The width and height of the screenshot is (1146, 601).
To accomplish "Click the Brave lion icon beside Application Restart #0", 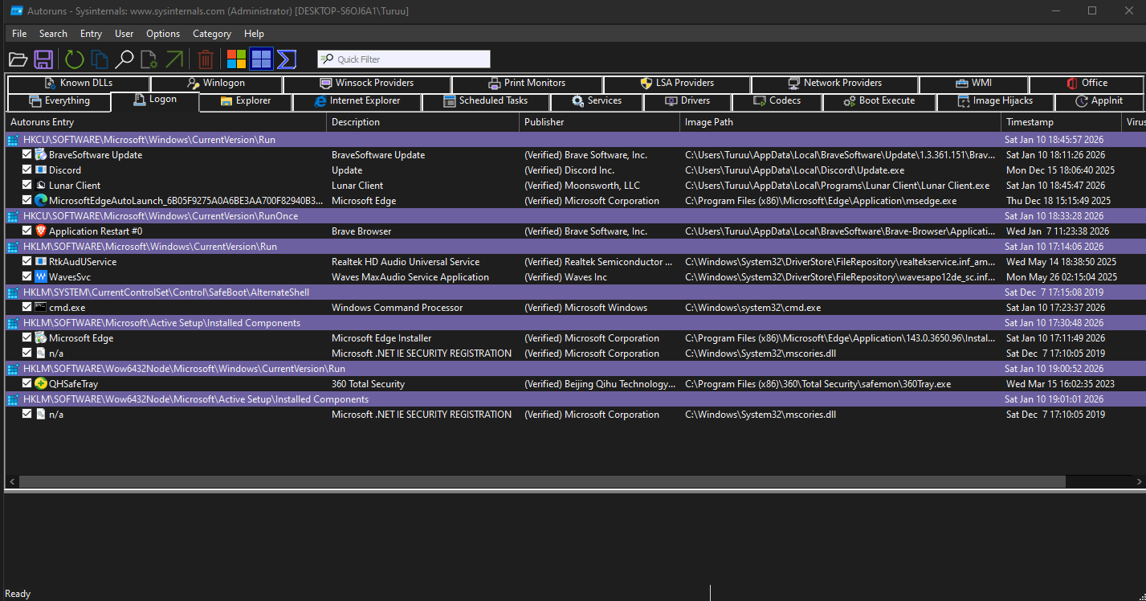I will point(41,231).
